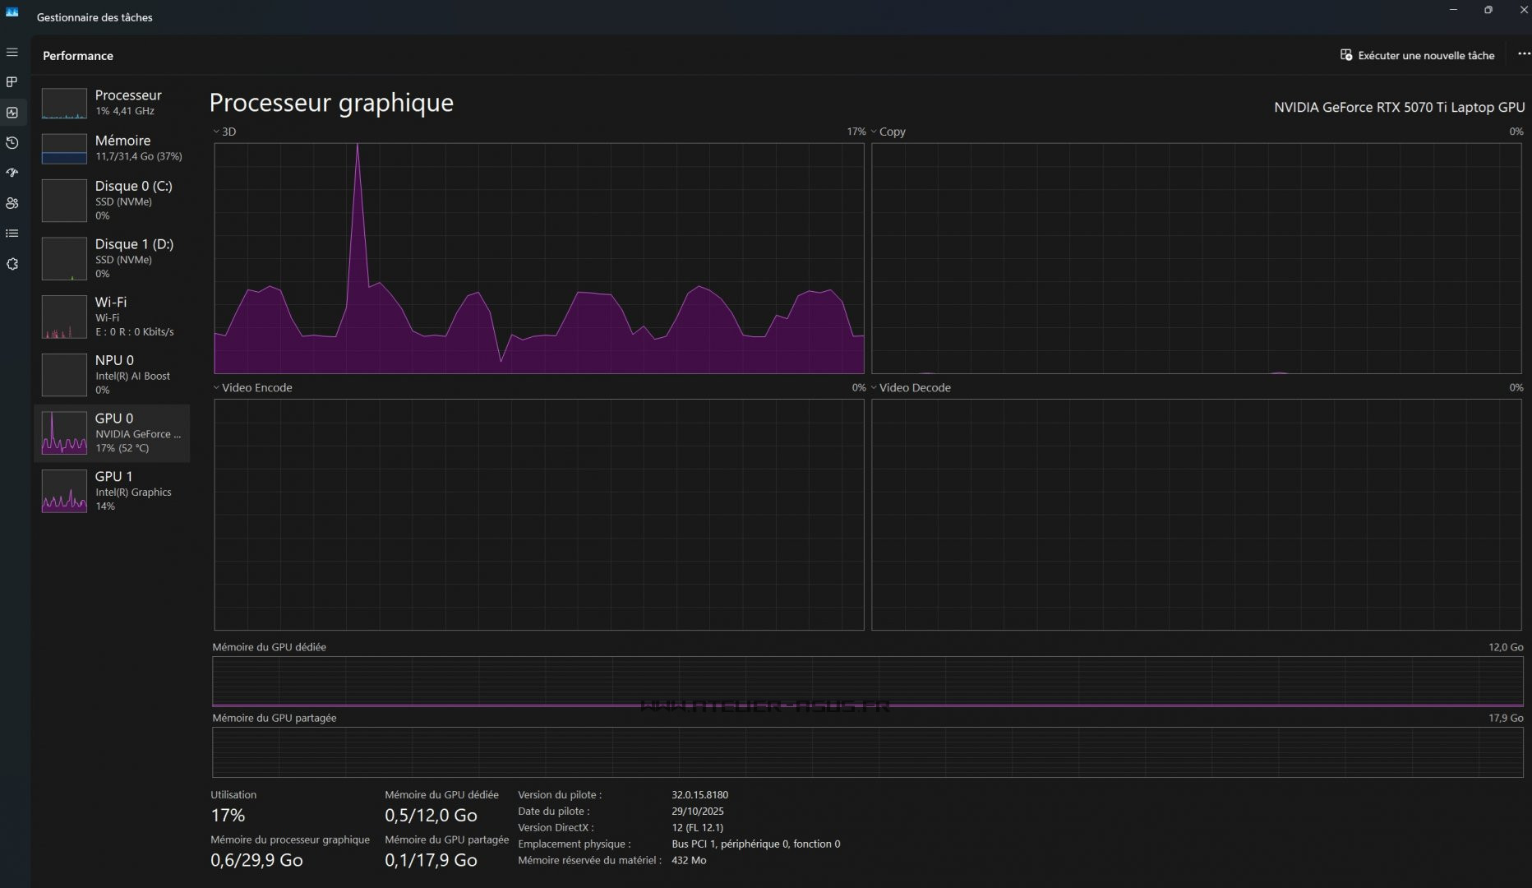This screenshot has width=1532, height=888.
Task: Click Exécuter une nouvelle tâche
Action: [1417, 55]
